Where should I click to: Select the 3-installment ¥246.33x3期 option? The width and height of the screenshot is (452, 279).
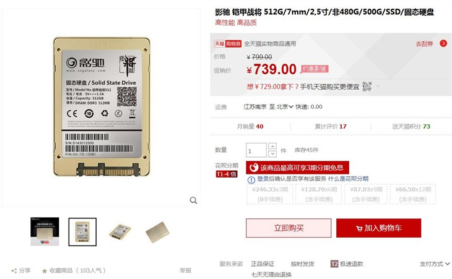pyautogui.click(x=270, y=194)
